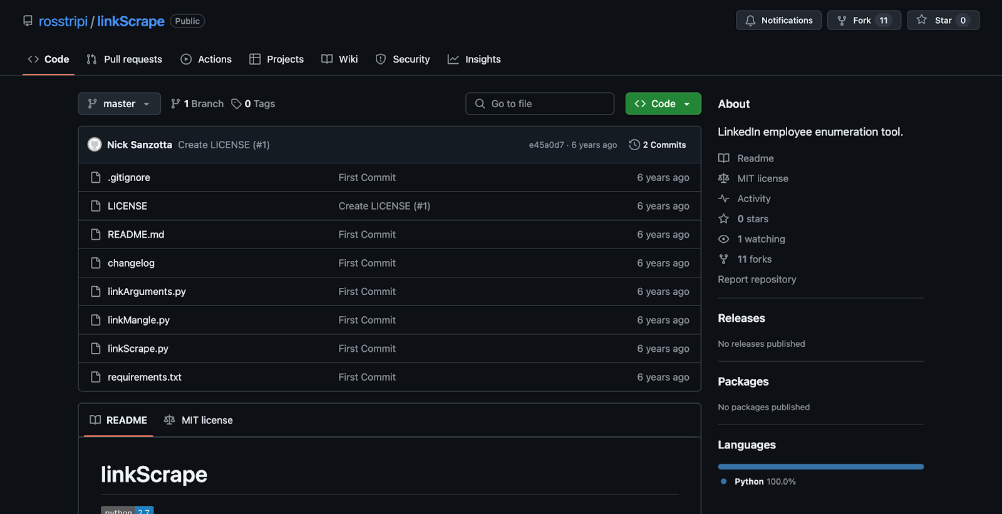1002x514 pixels.
Task: Click the repository icon beside rosstripi
Action: (28, 21)
